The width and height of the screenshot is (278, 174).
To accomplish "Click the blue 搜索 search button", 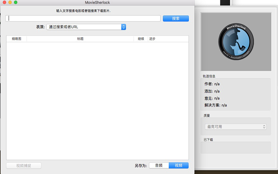I will click(176, 18).
